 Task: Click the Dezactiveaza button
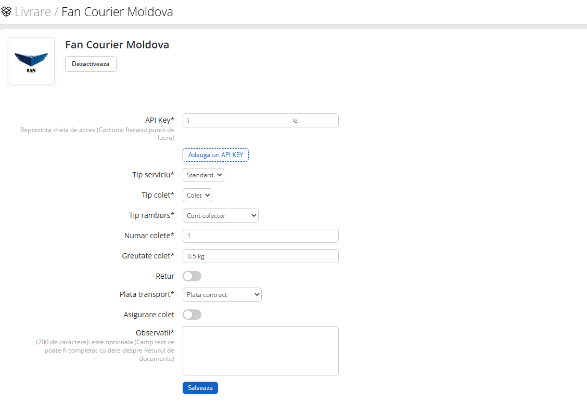click(91, 64)
